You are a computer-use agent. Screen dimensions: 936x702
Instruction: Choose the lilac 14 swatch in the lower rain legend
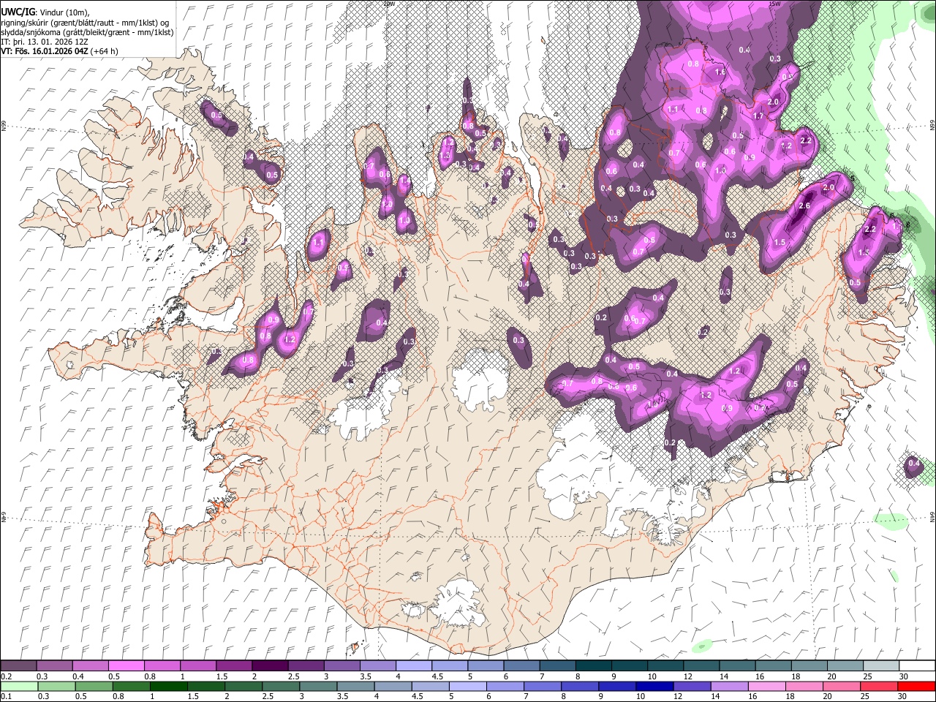[x=729, y=687]
